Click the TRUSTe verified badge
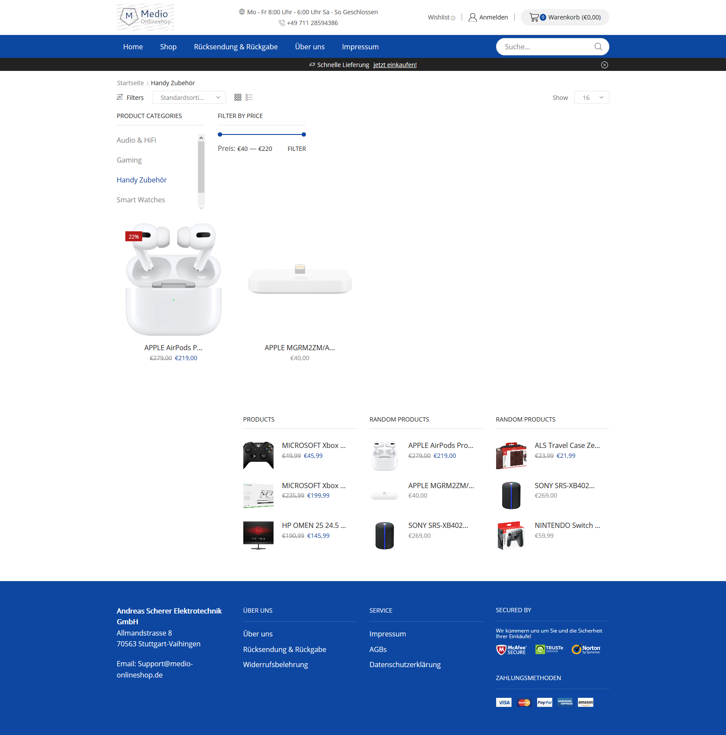 point(549,649)
